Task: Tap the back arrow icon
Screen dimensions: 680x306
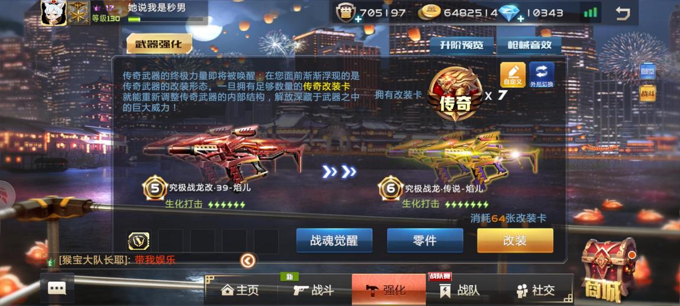Action: click(x=623, y=14)
